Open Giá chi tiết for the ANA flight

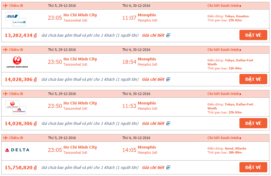click(153, 35)
